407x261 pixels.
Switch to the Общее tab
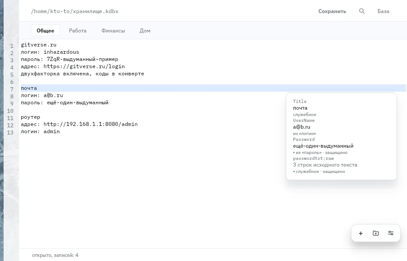point(45,31)
